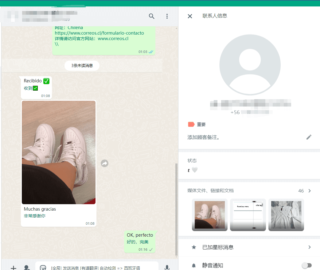Forward the shoe photo message
The width and height of the screenshot is (320, 270).
pyautogui.click(x=104, y=163)
